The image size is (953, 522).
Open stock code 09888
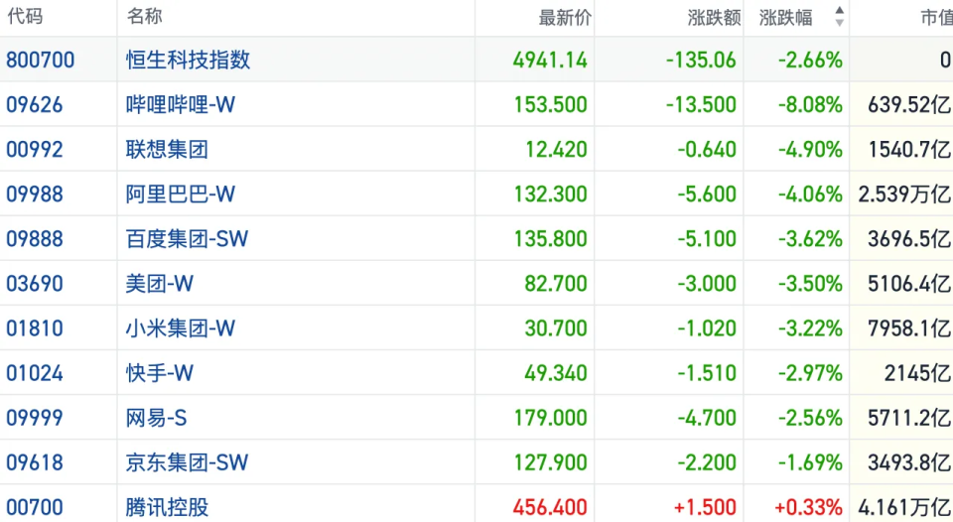[35, 239]
